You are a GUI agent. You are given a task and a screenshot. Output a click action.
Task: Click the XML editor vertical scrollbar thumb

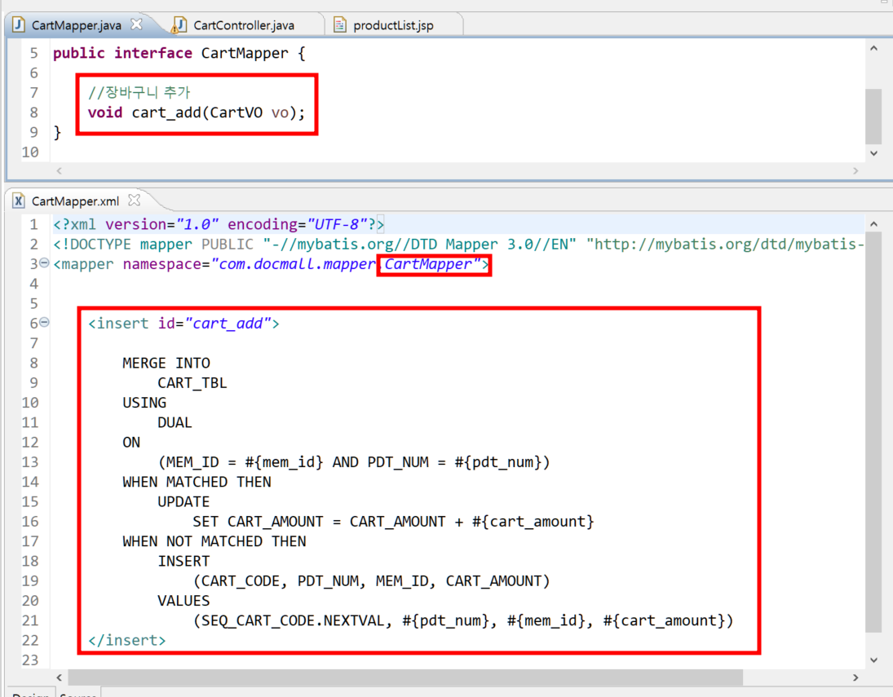tap(873, 432)
